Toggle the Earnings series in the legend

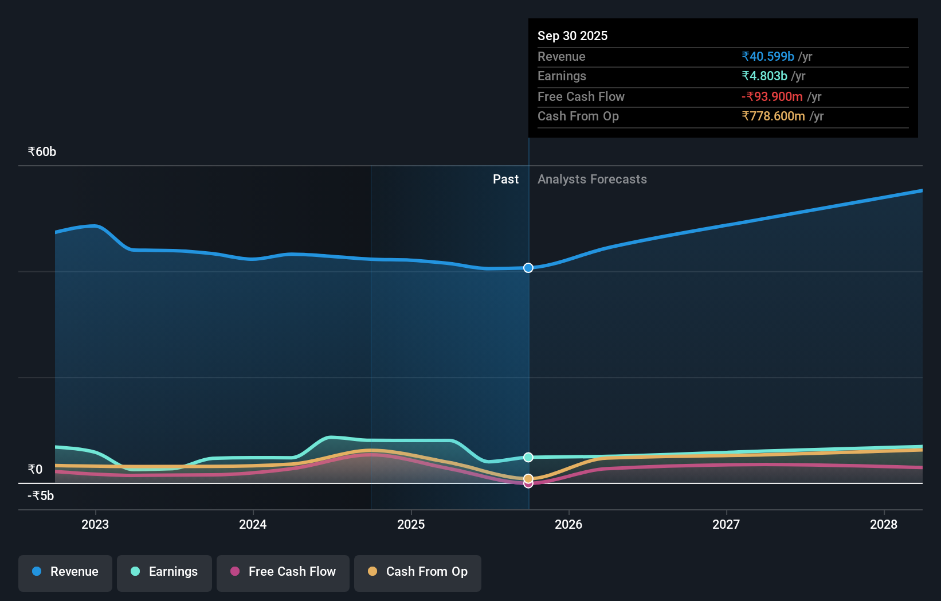click(164, 572)
